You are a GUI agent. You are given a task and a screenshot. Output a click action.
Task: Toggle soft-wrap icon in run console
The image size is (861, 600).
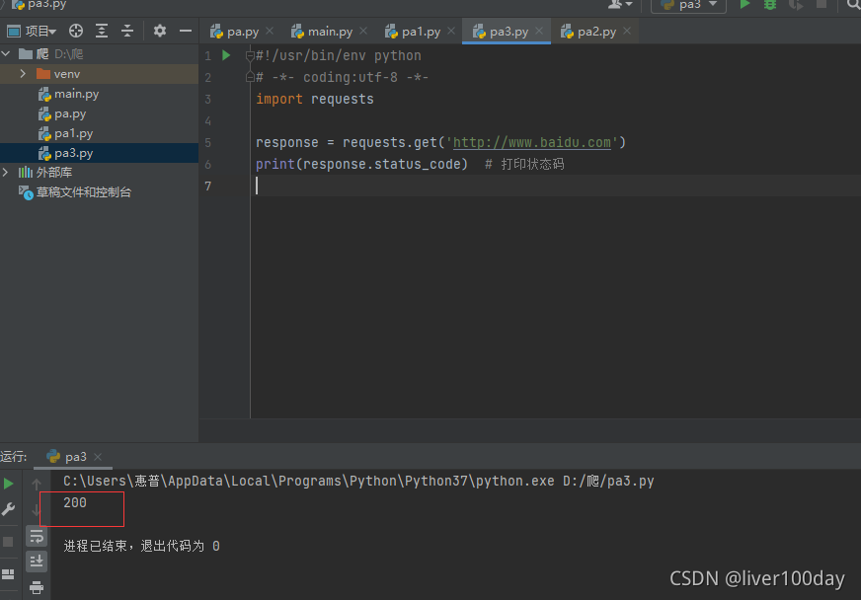click(x=37, y=536)
